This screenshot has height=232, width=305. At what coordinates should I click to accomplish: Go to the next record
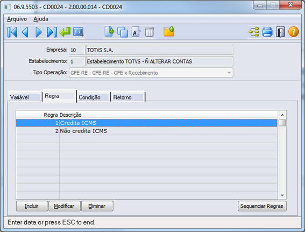39,32
